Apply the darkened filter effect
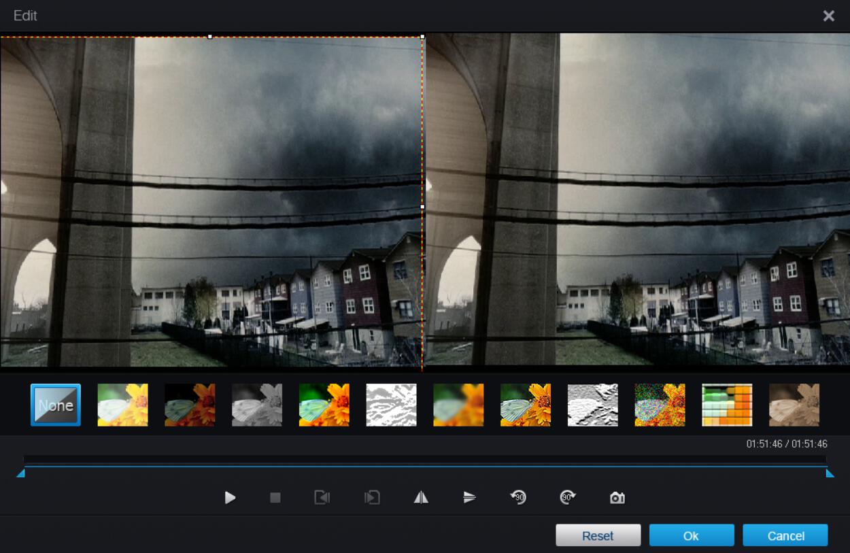 [x=190, y=405]
